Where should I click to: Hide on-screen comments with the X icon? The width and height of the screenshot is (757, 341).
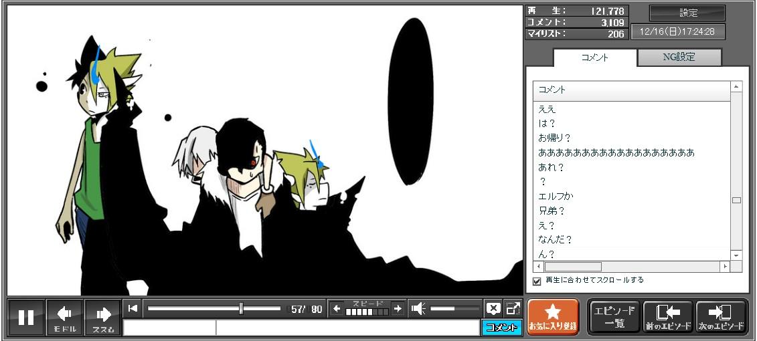pyautogui.click(x=493, y=308)
